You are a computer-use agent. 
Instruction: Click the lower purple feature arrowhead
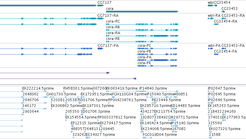pyautogui.click(x=135, y=79)
